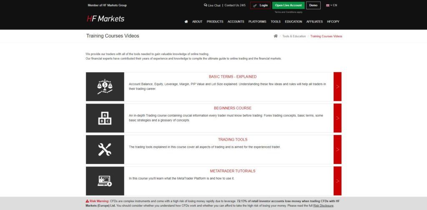427x210 pixels.
Task: Open the BEGINNERS COURSE heading
Action: [233, 108]
